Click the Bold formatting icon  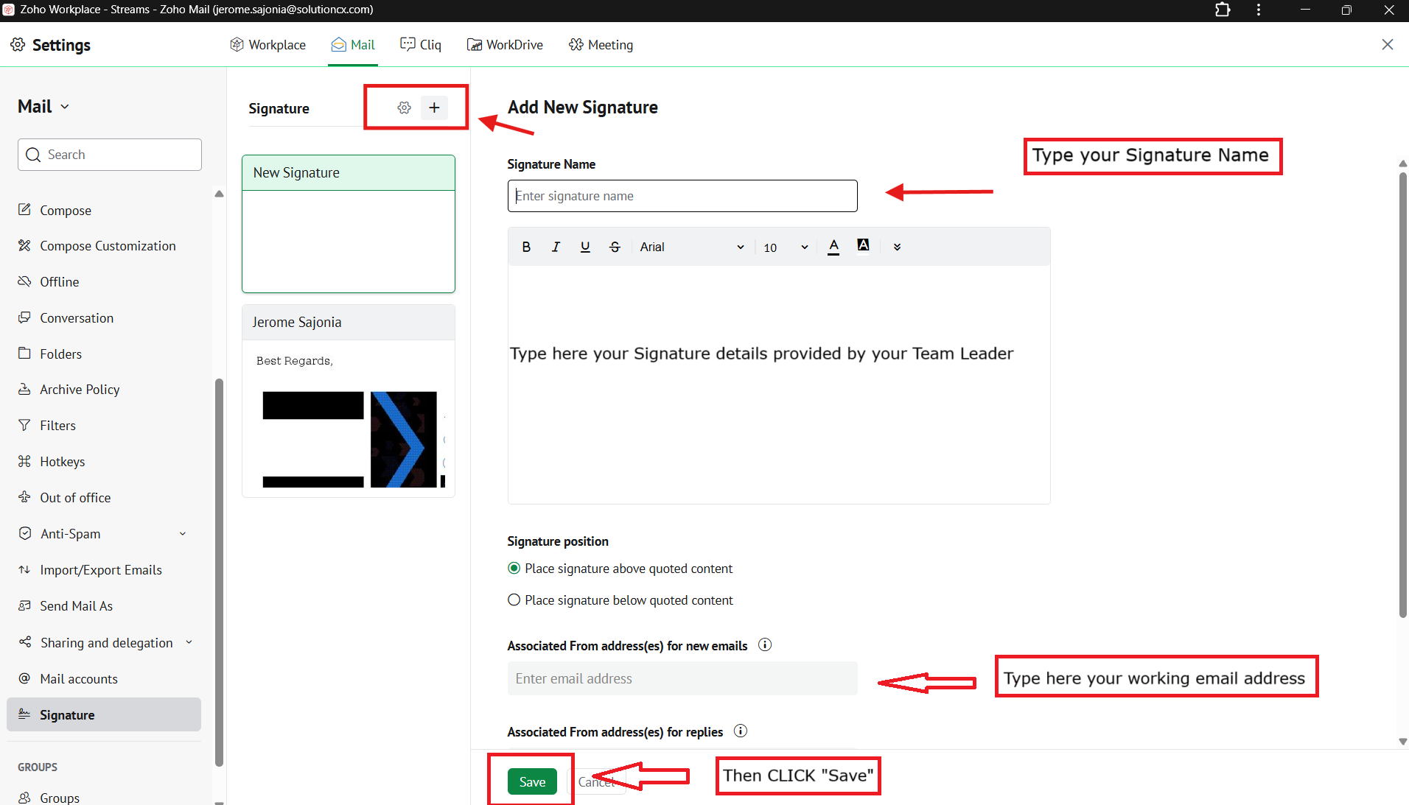point(526,247)
